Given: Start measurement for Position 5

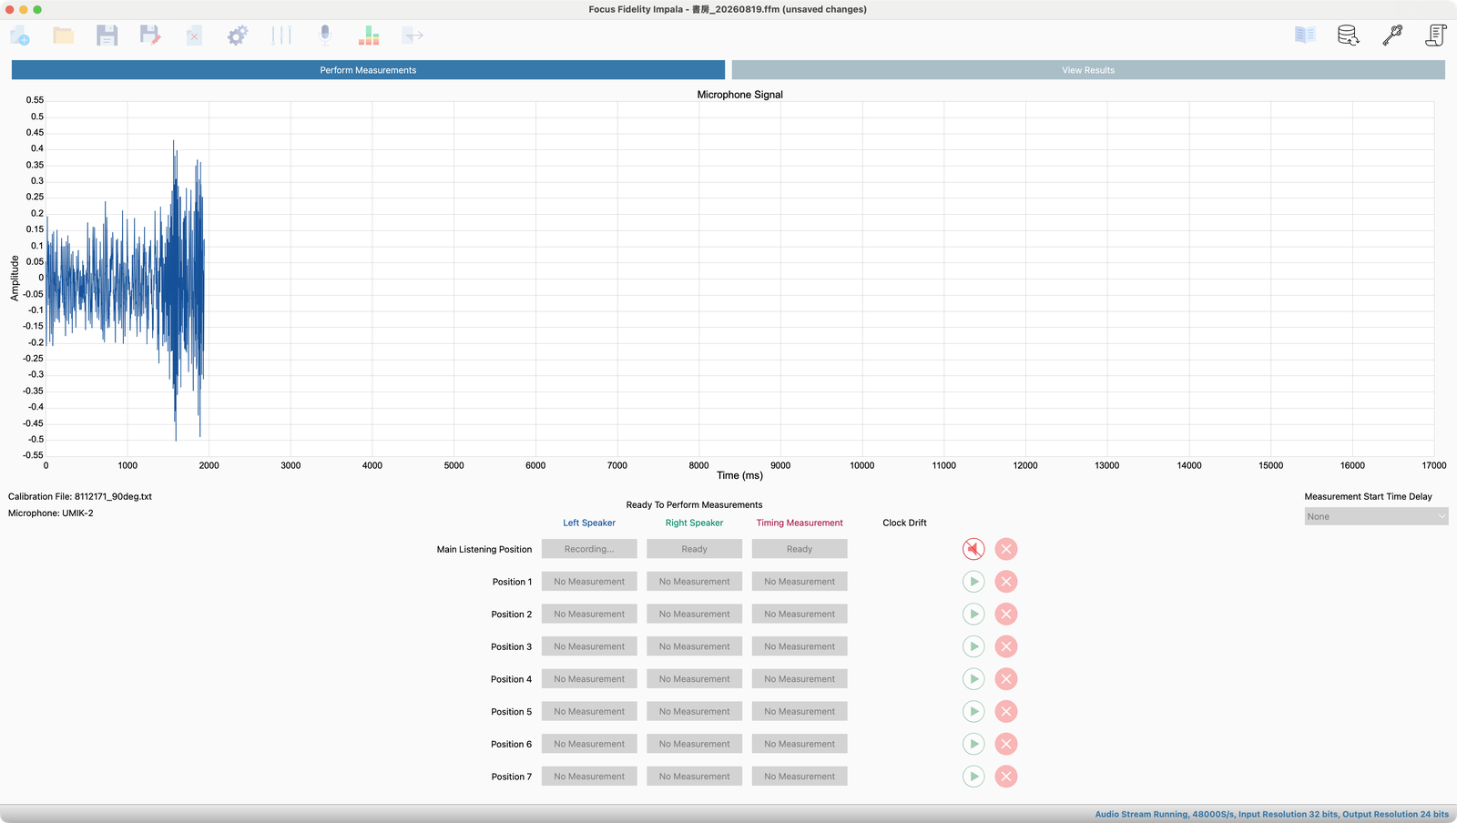Looking at the screenshot, I should point(973,712).
